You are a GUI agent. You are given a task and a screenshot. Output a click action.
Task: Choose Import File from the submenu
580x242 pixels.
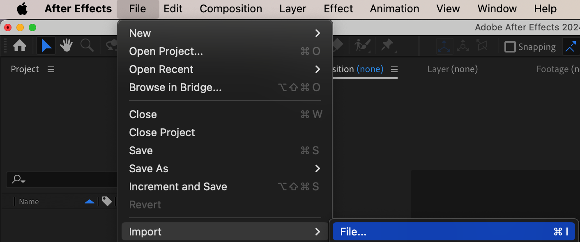453,232
